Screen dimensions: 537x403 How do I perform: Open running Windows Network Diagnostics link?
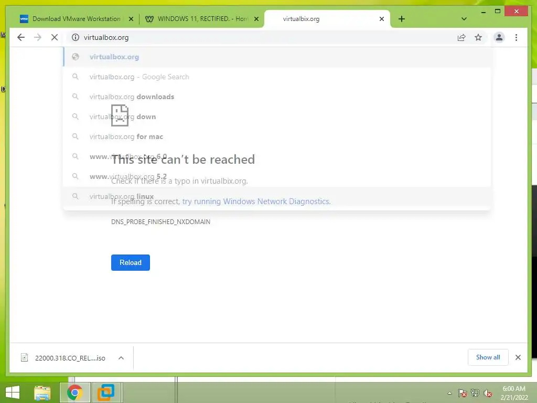tap(256, 201)
